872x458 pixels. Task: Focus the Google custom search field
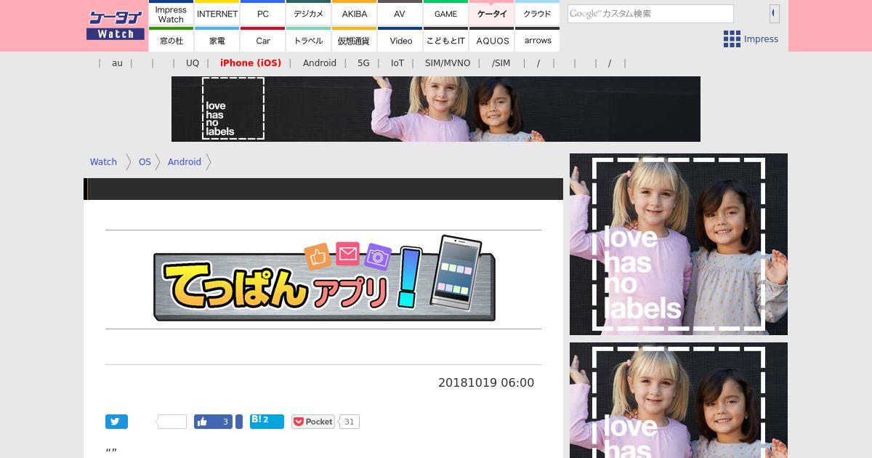[x=650, y=14]
